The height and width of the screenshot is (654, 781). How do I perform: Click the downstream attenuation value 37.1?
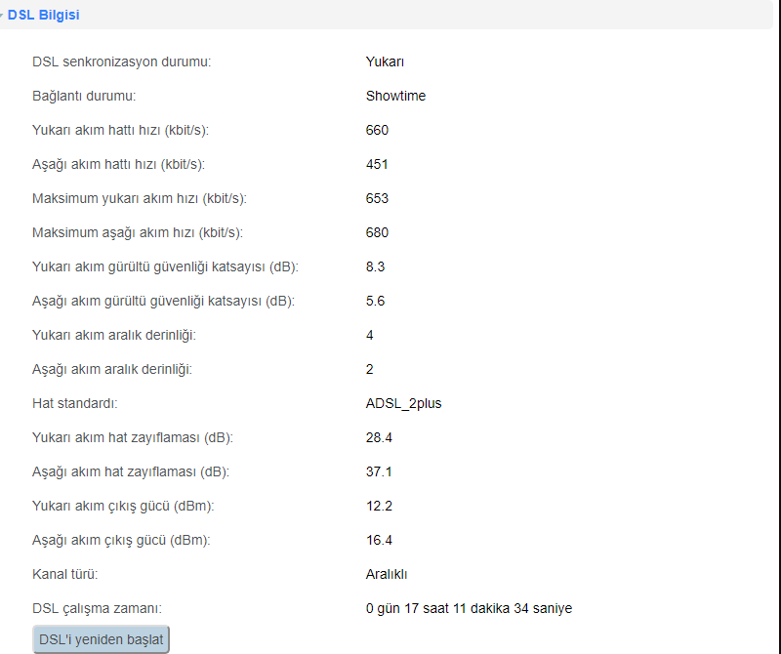[379, 471]
